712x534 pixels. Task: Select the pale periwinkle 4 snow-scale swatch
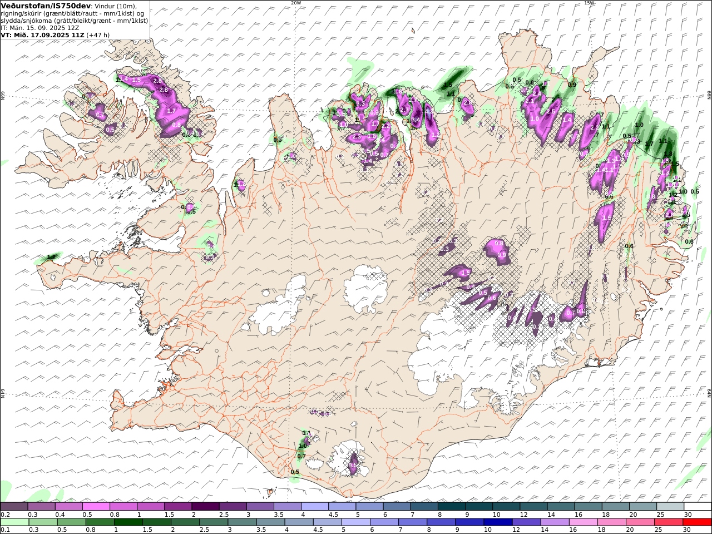coord(315,507)
